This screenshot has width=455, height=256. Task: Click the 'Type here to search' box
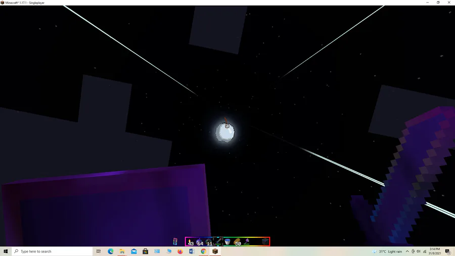pyautogui.click(x=52, y=251)
